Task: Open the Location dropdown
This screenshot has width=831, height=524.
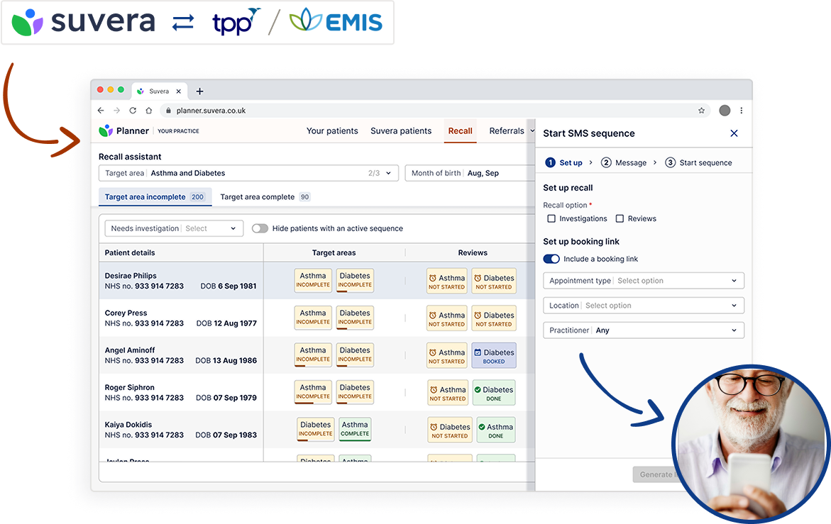Action: (x=644, y=306)
